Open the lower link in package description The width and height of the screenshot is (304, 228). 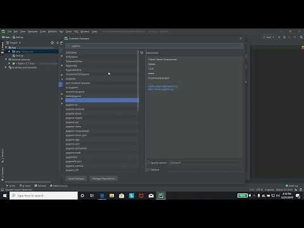160,89
